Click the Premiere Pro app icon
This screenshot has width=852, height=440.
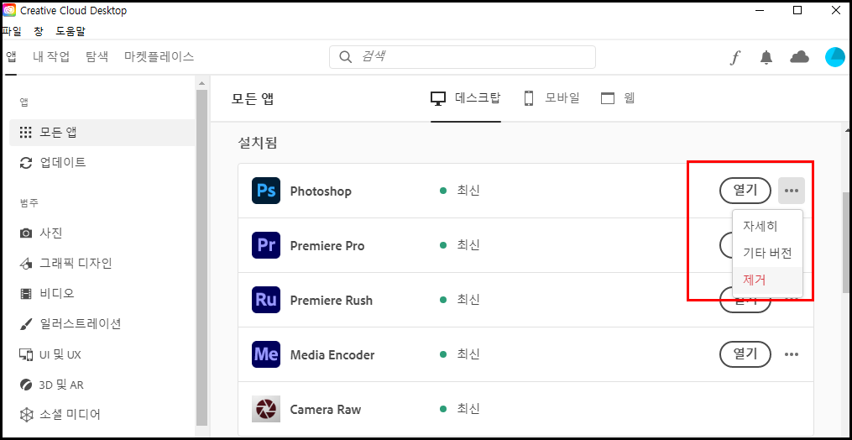point(266,245)
